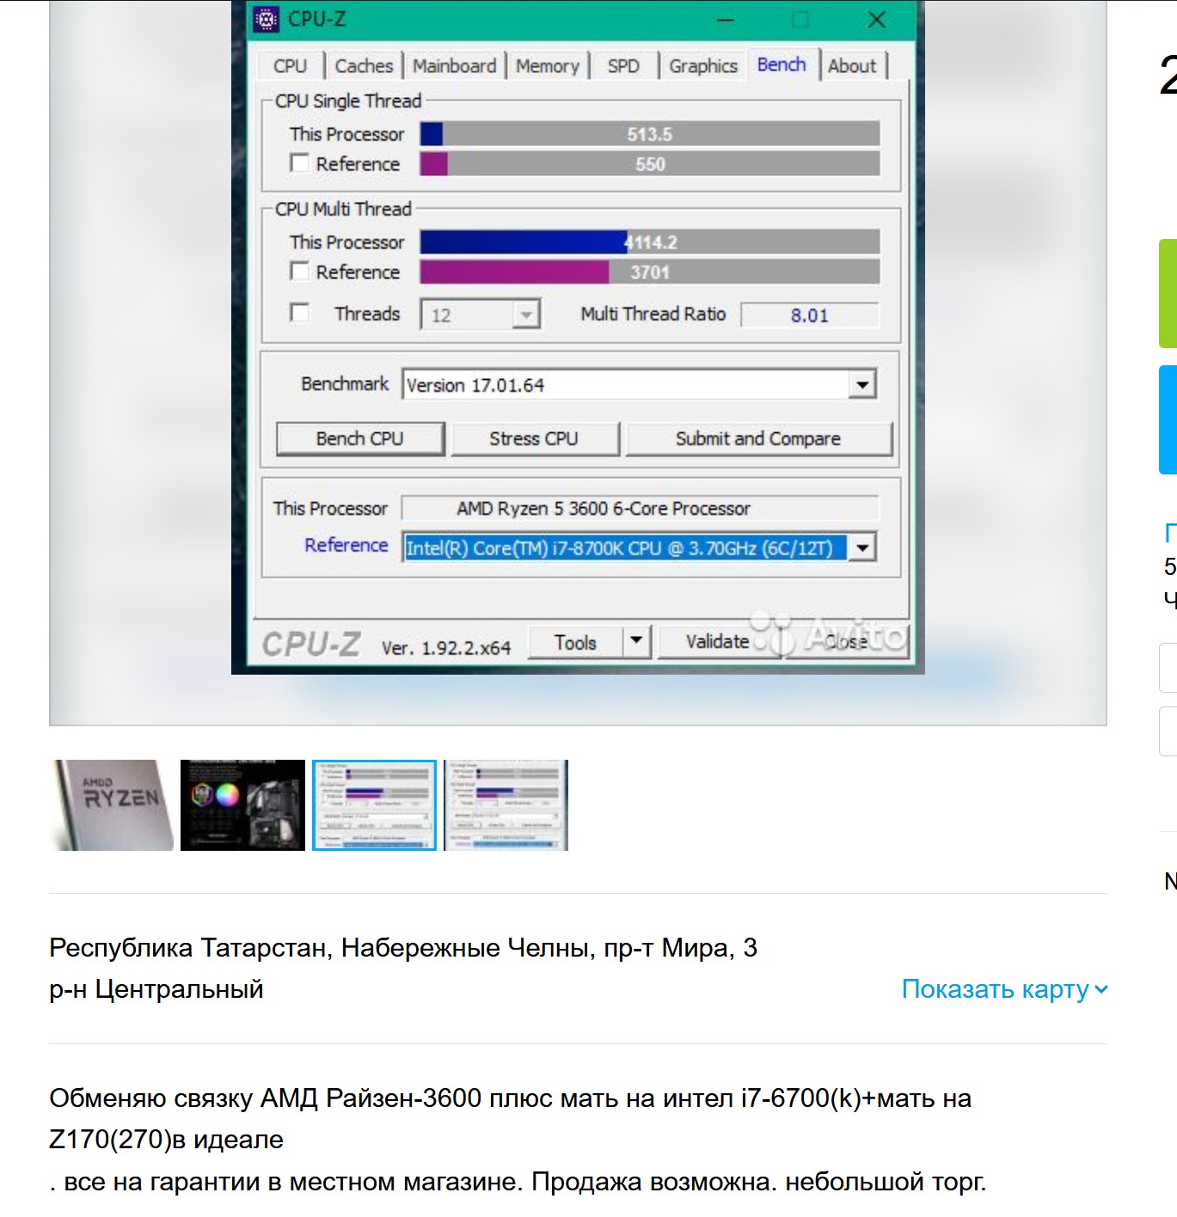Viewport: 1177px width, 1217px height.
Task: Tick the Threads checkbox
Action: pos(299,313)
